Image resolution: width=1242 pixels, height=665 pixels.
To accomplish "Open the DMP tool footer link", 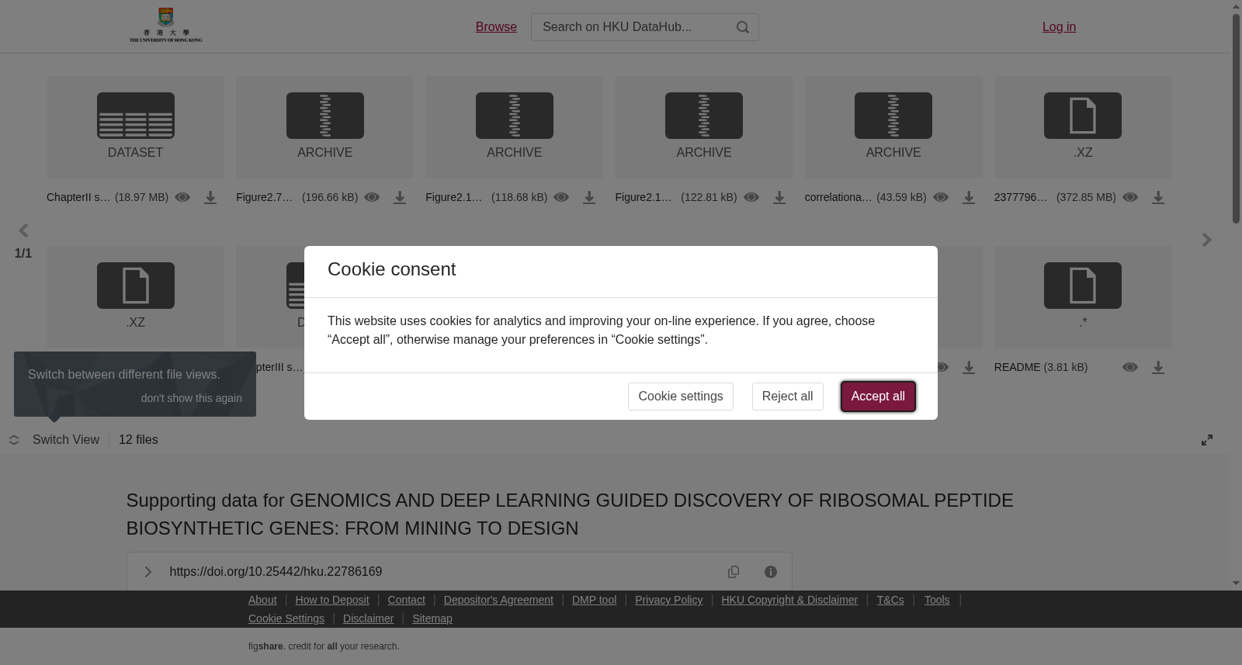I will click(x=594, y=600).
